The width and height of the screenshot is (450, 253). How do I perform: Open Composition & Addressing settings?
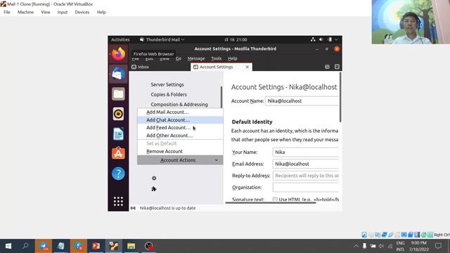coord(179,105)
